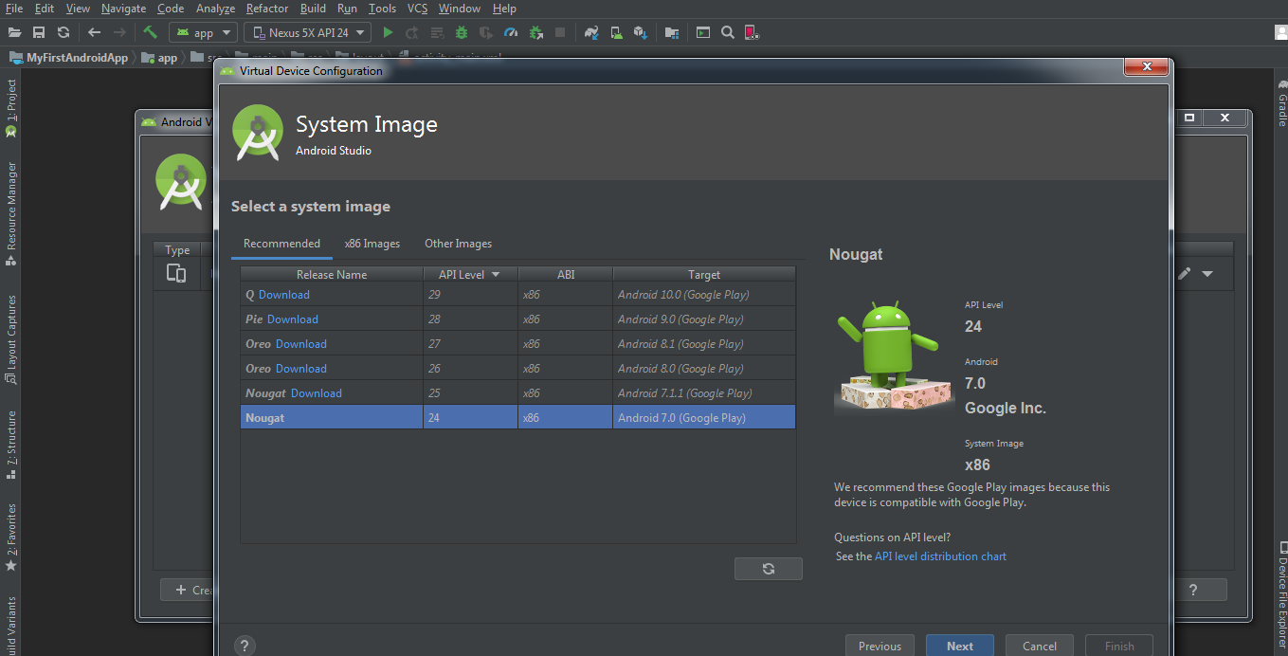Image resolution: width=1288 pixels, height=656 pixels.
Task: Open the Build menu
Action: (x=313, y=9)
